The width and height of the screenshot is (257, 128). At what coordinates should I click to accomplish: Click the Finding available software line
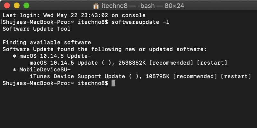(47, 43)
